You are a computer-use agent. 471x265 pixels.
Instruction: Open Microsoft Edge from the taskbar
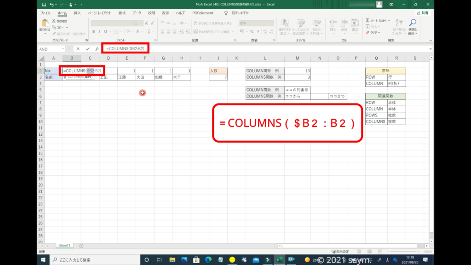point(207,259)
